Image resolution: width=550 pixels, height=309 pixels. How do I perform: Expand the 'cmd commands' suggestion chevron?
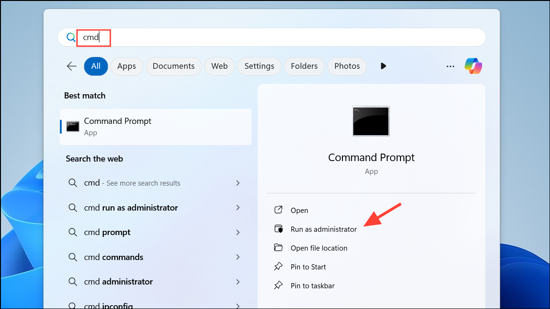tap(238, 257)
